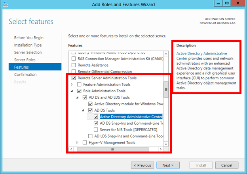247x174 pixels.
Task: Toggle AD DS Snap-Ins and Command-Line checkbox
Action: (x=96, y=123)
